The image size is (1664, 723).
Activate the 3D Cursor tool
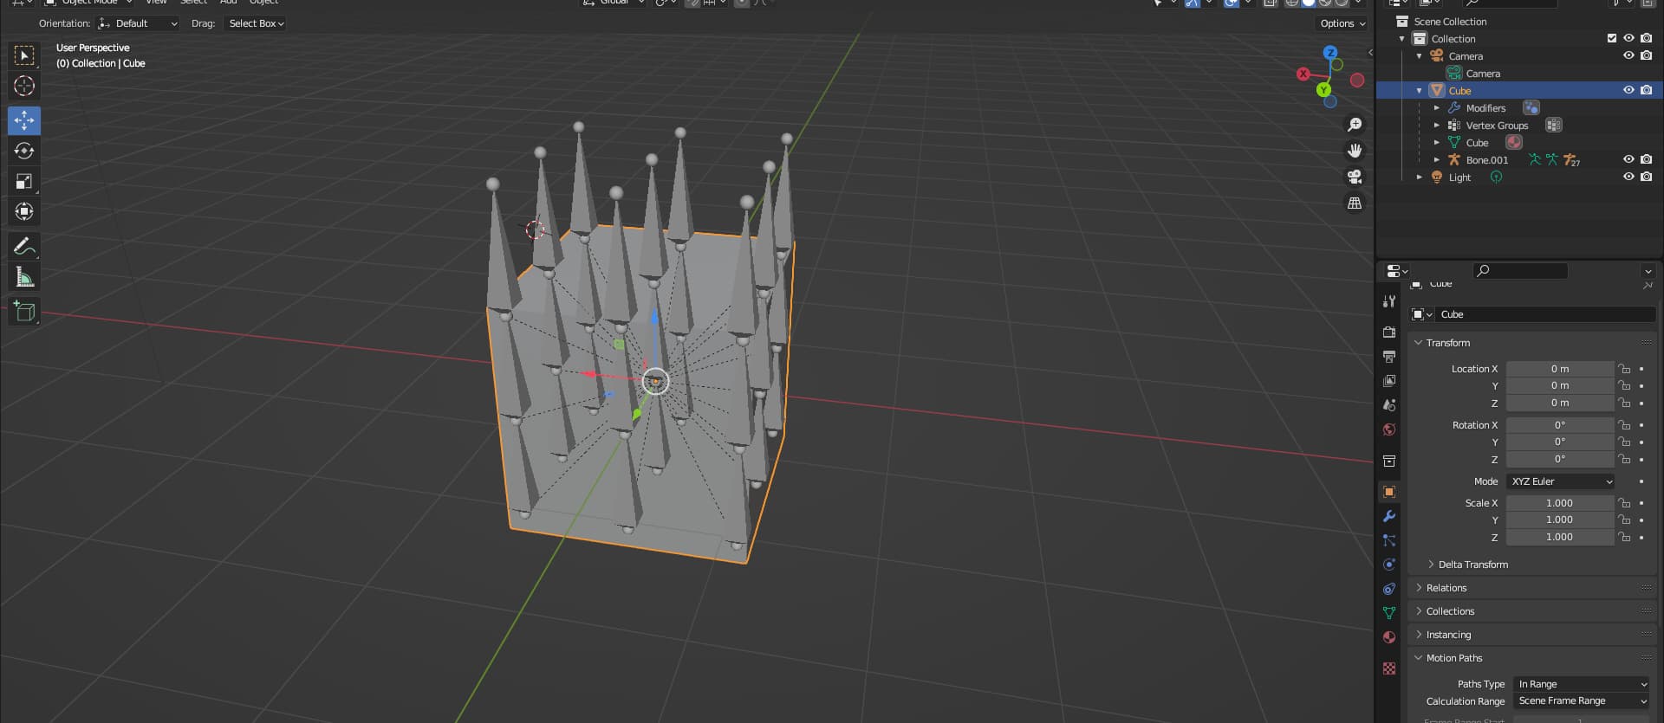coord(24,86)
